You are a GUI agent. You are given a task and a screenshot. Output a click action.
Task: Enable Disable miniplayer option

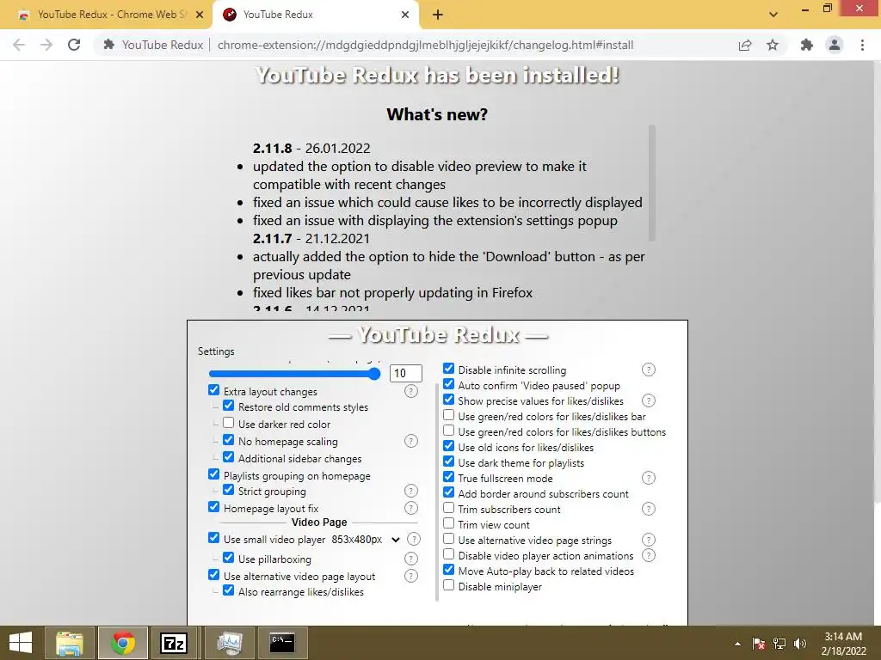click(448, 585)
